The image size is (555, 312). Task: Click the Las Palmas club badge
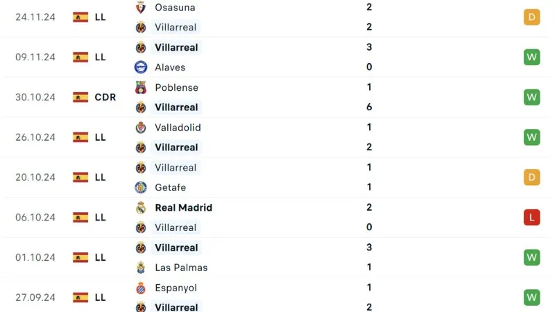[x=141, y=267]
